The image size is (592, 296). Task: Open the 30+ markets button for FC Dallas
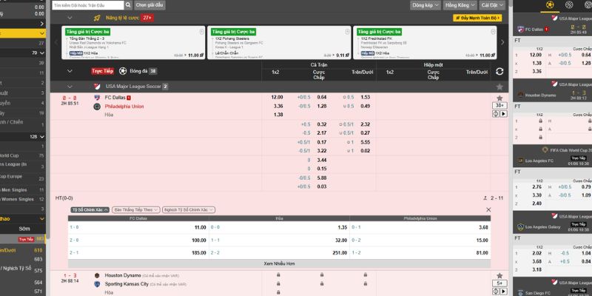[499, 106]
